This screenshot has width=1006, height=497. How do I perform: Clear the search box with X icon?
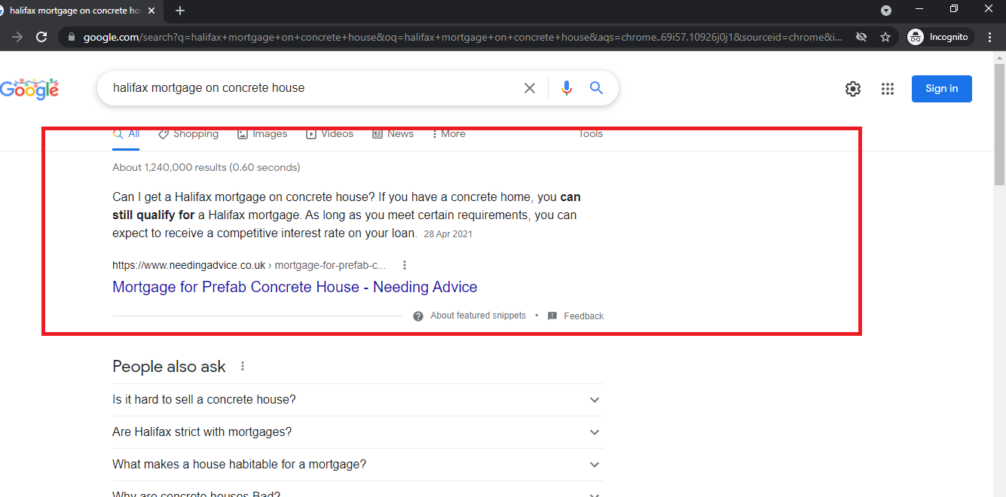click(x=530, y=88)
